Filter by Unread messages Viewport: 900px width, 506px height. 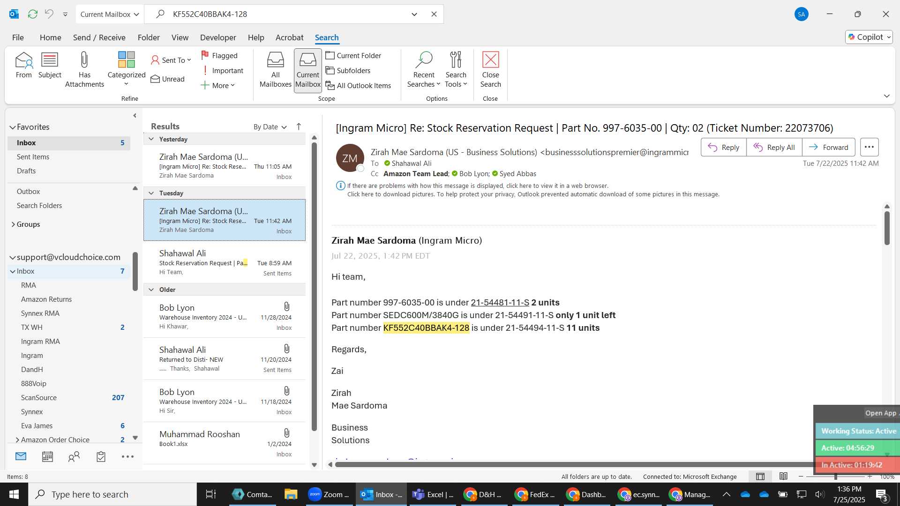[x=168, y=79]
